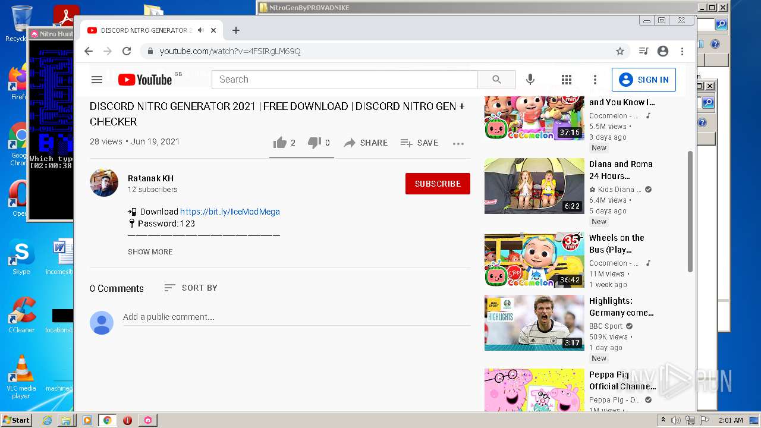Select the 28 views Jun 19, 2021 text
This screenshot has height=428, width=761.
(134, 141)
